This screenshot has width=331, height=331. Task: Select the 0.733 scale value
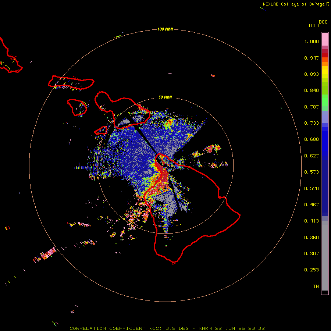(312, 123)
